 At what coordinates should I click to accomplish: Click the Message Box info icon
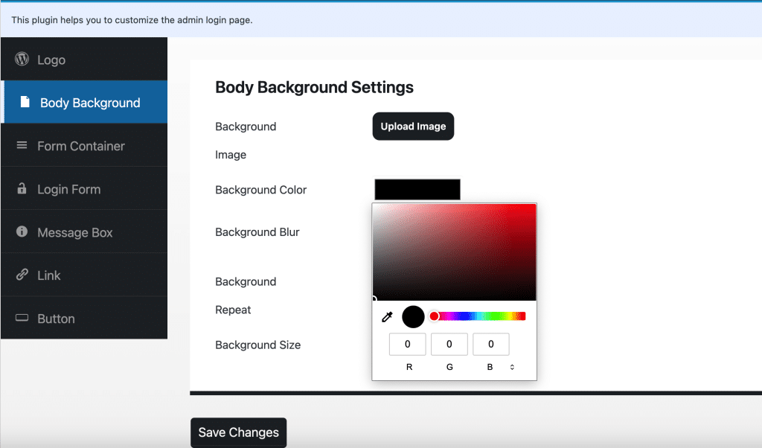coord(22,232)
